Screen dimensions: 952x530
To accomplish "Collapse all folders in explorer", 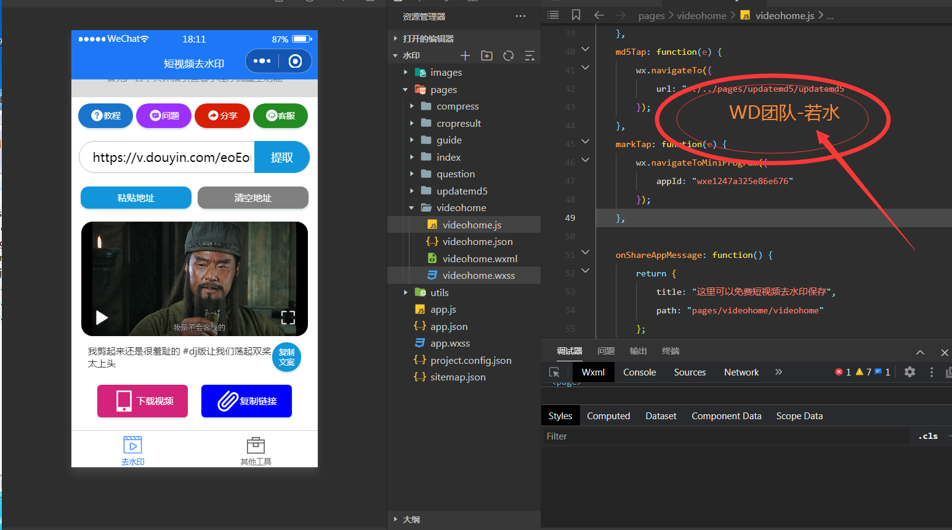I will [x=530, y=55].
